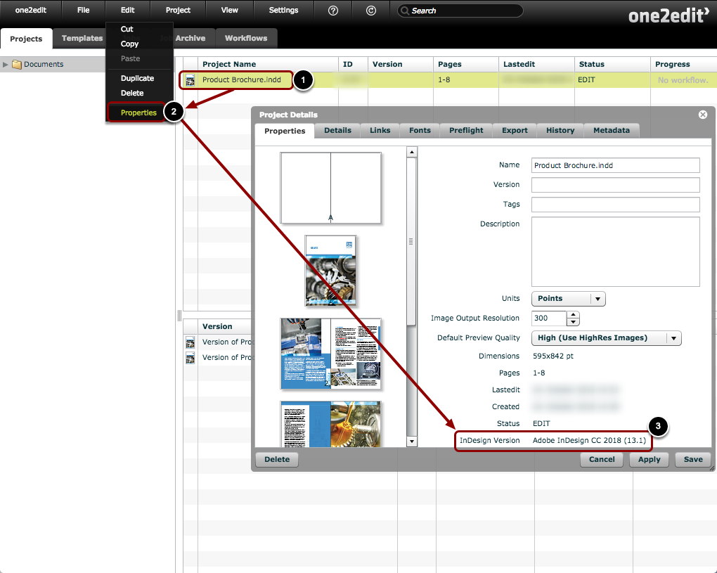This screenshot has height=573, width=717.
Task: Click the Apply button
Action: 649,459
